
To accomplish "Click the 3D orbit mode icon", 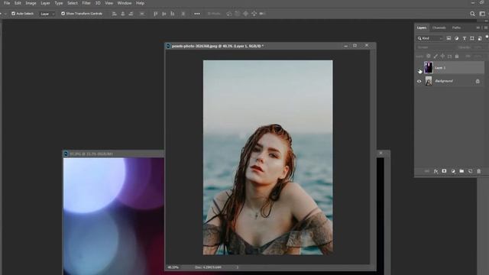I will (x=229, y=14).
